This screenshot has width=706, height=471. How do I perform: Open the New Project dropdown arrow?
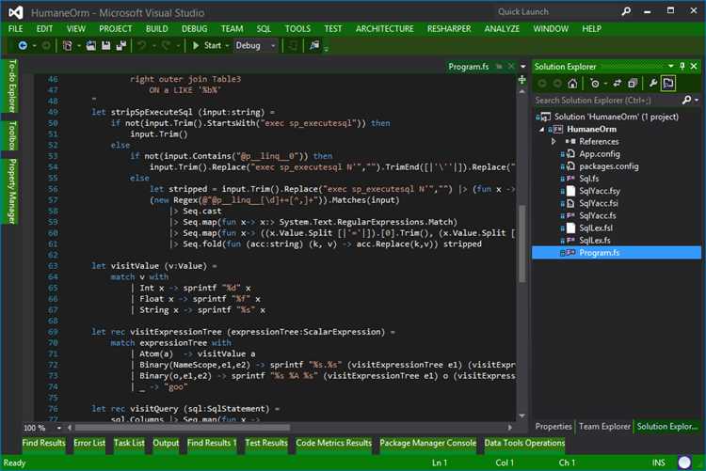(79, 46)
